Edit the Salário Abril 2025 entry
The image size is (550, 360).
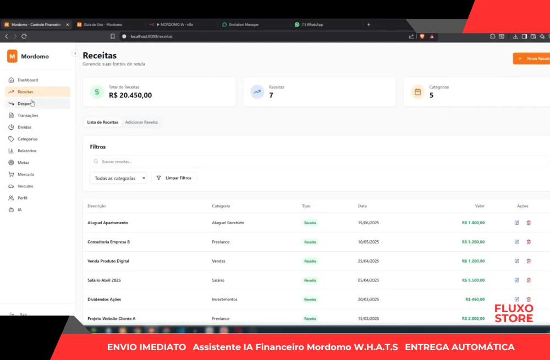click(516, 280)
